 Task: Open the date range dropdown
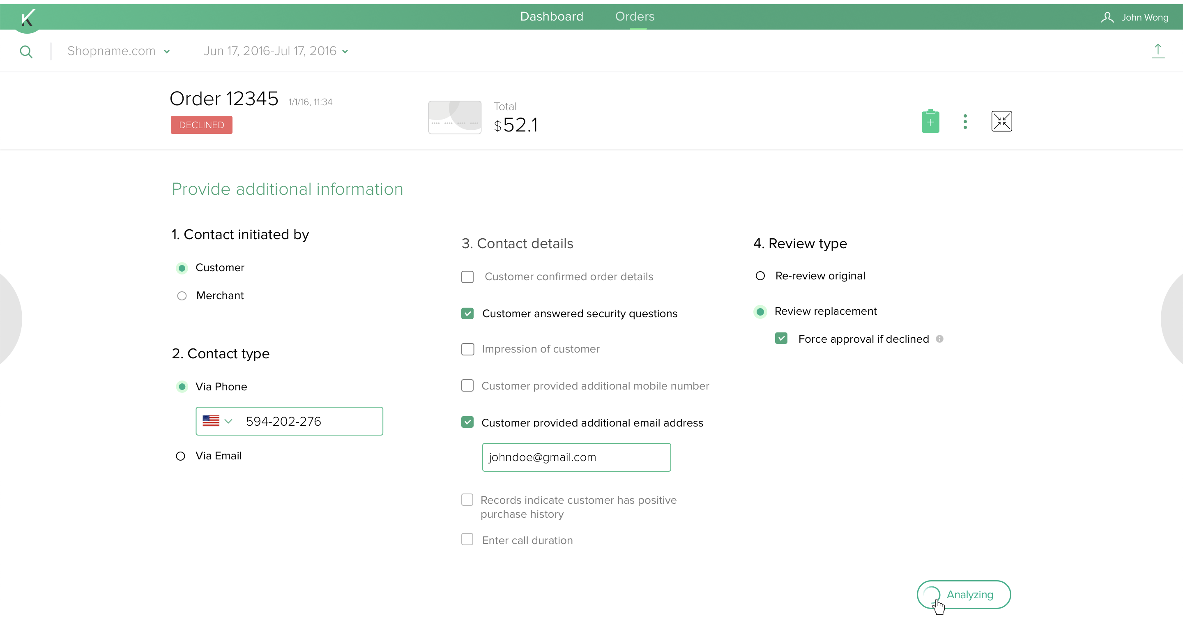point(276,51)
